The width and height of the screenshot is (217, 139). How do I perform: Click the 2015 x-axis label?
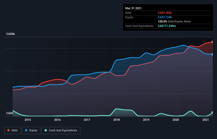click(x=28, y=120)
